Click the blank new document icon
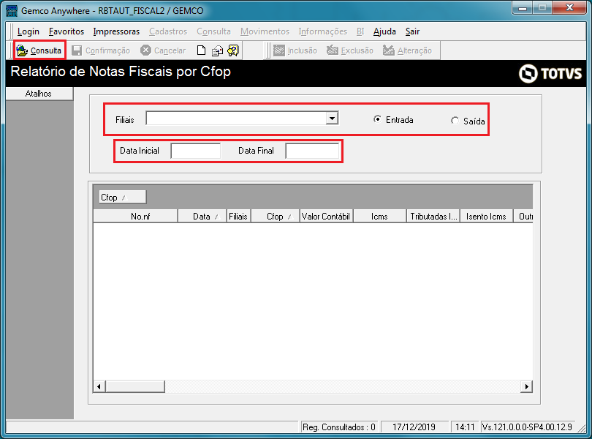The image size is (592, 439). pyautogui.click(x=201, y=50)
